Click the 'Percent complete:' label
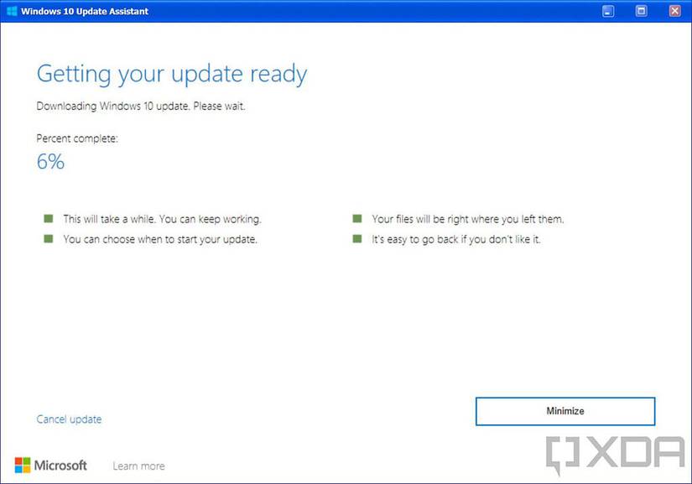This screenshot has height=484, width=692. (x=77, y=138)
